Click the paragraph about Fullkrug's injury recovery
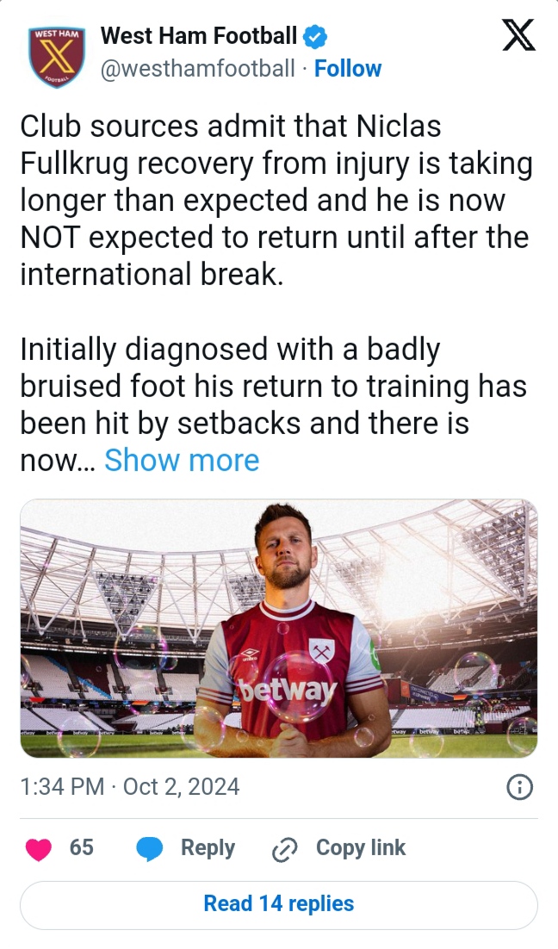This screenshot has width=558, height=949. [276, 201]
